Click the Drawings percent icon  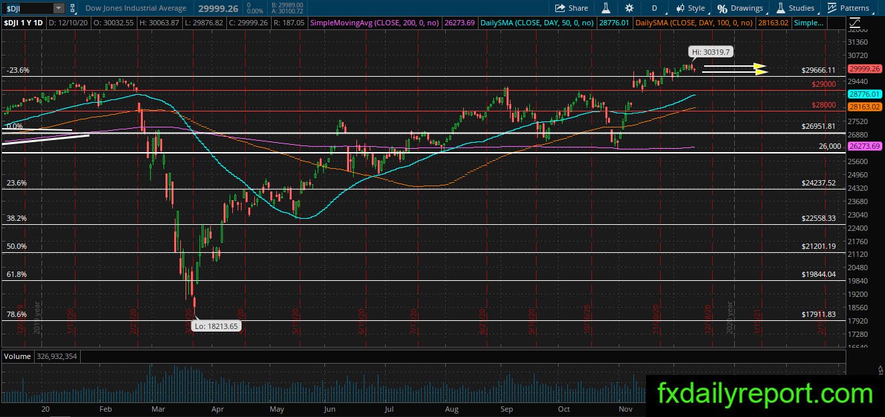pyautogui.click(x=722, y=8)
